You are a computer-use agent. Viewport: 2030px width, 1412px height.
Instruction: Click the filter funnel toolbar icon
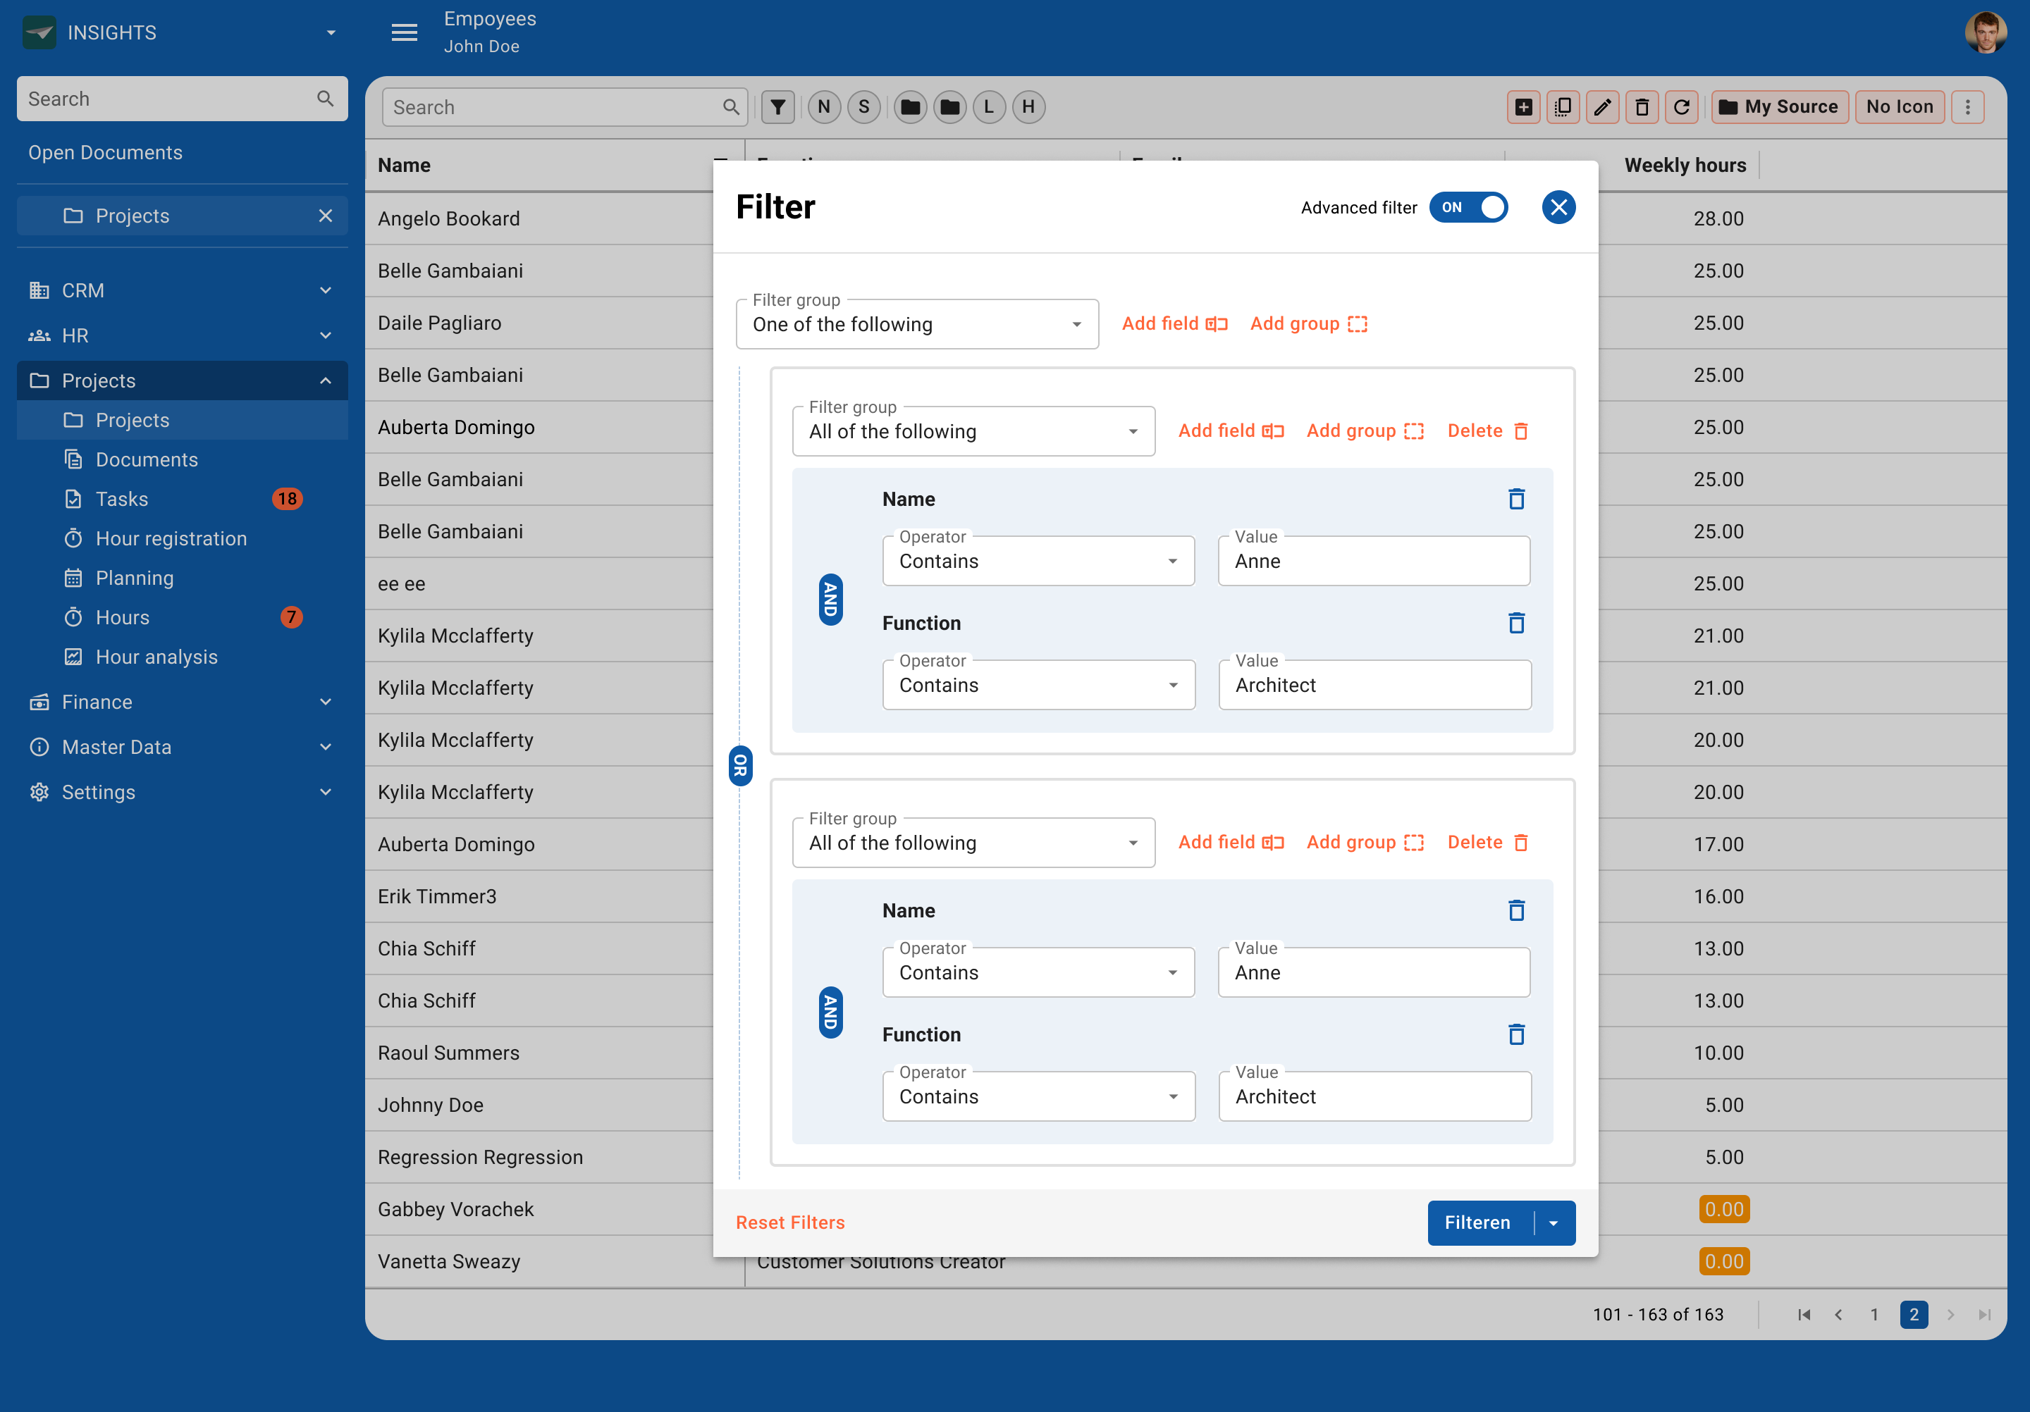click(x=778, y=107)
